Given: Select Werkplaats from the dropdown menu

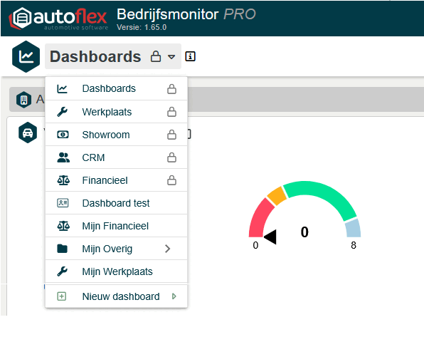Looking at the screenshot, I should pos(116,112).
